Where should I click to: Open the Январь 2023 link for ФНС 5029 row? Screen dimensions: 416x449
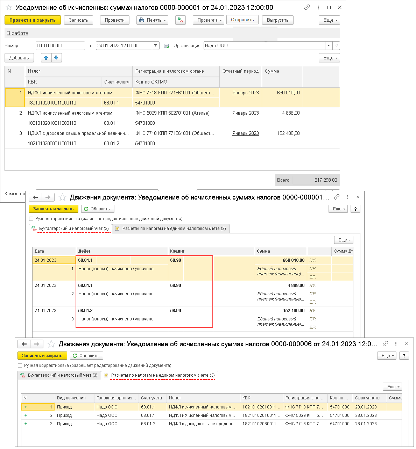[246, 113]
